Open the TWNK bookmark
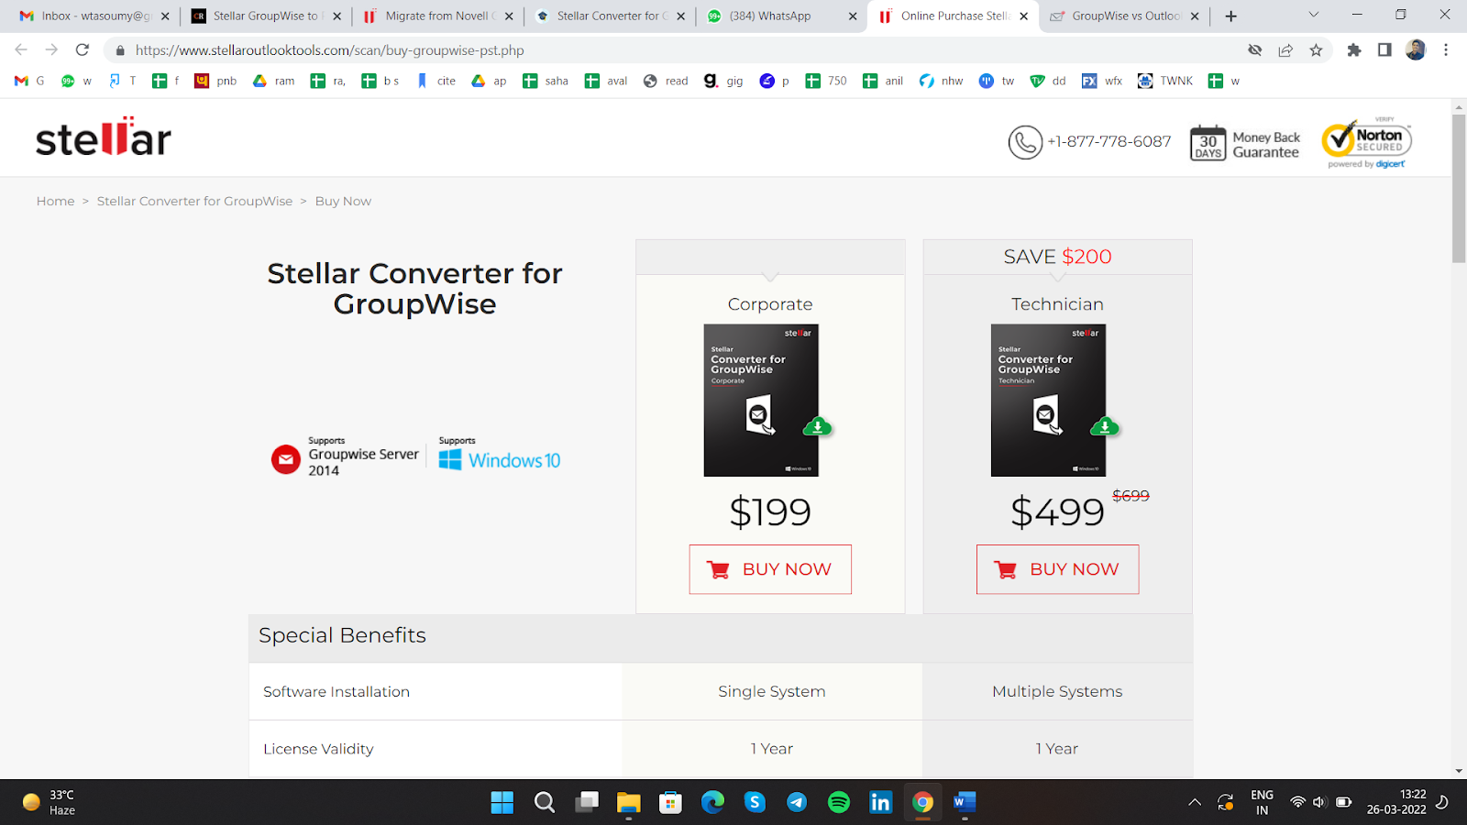This screenshot has height=825, width=1467. coord(1165,81)
